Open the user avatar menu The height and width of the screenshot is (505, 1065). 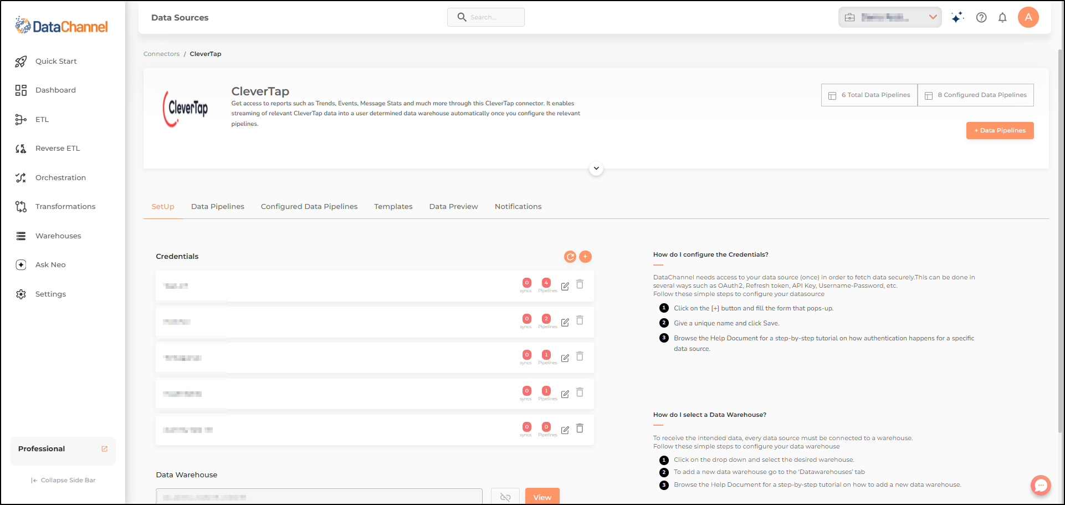pyautogui.click(x=1028, y=17)
